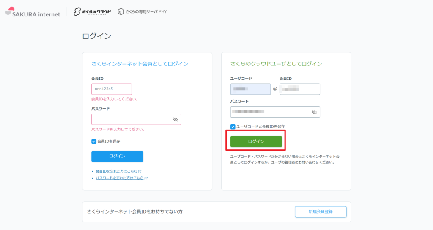This screenshot has height=230, width=433.
Task: Uncheck the 会員IDを保存 checkbox
Action: coord(94,141)
